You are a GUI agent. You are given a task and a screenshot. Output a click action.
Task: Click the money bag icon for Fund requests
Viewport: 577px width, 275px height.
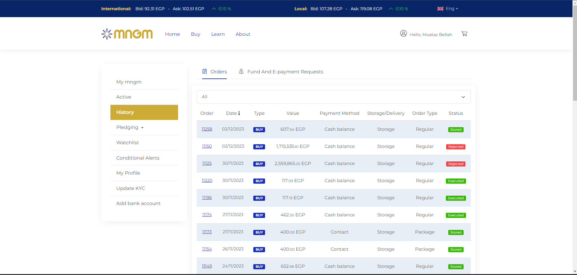pyautogui.click(x=241, y=72)
